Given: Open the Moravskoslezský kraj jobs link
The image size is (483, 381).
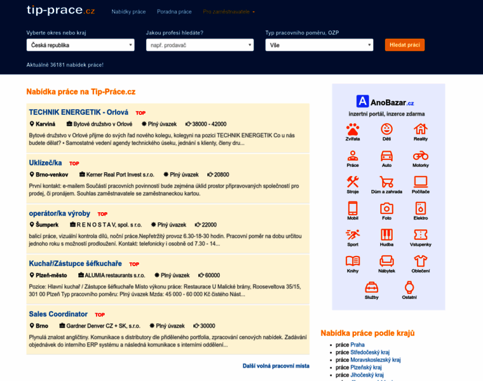Looking at the screenshot, I should point(376,360).
